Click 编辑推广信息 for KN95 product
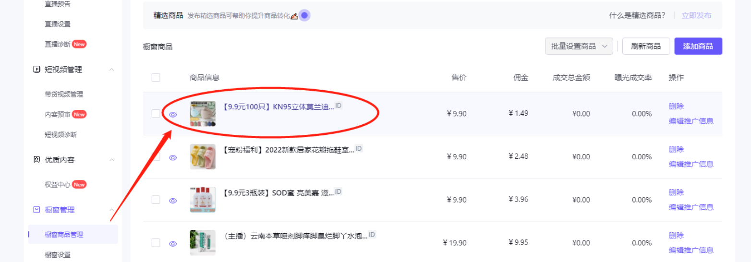The width and height of the screenshot is (751, 262). (691, 121)
